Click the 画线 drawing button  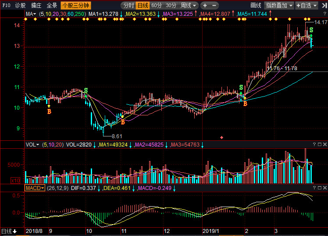[256, 6]
